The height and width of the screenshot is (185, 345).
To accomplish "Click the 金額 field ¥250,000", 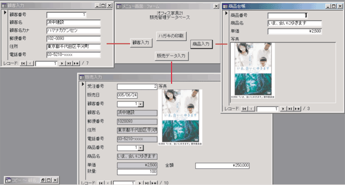I will [x=222, y=165].
